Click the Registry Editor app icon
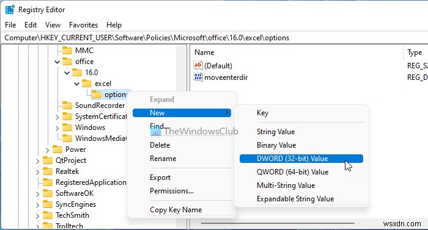Screen dimensions: 428x230 click(10, 10)
